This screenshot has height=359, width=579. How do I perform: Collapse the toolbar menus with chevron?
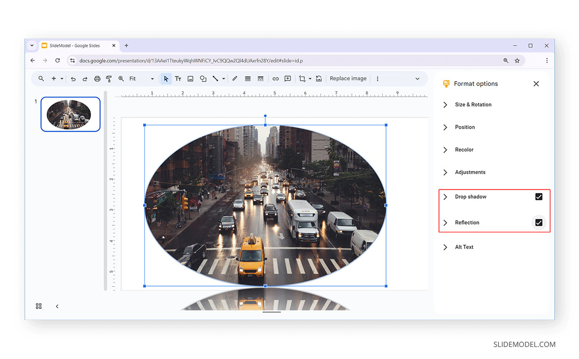417,79
